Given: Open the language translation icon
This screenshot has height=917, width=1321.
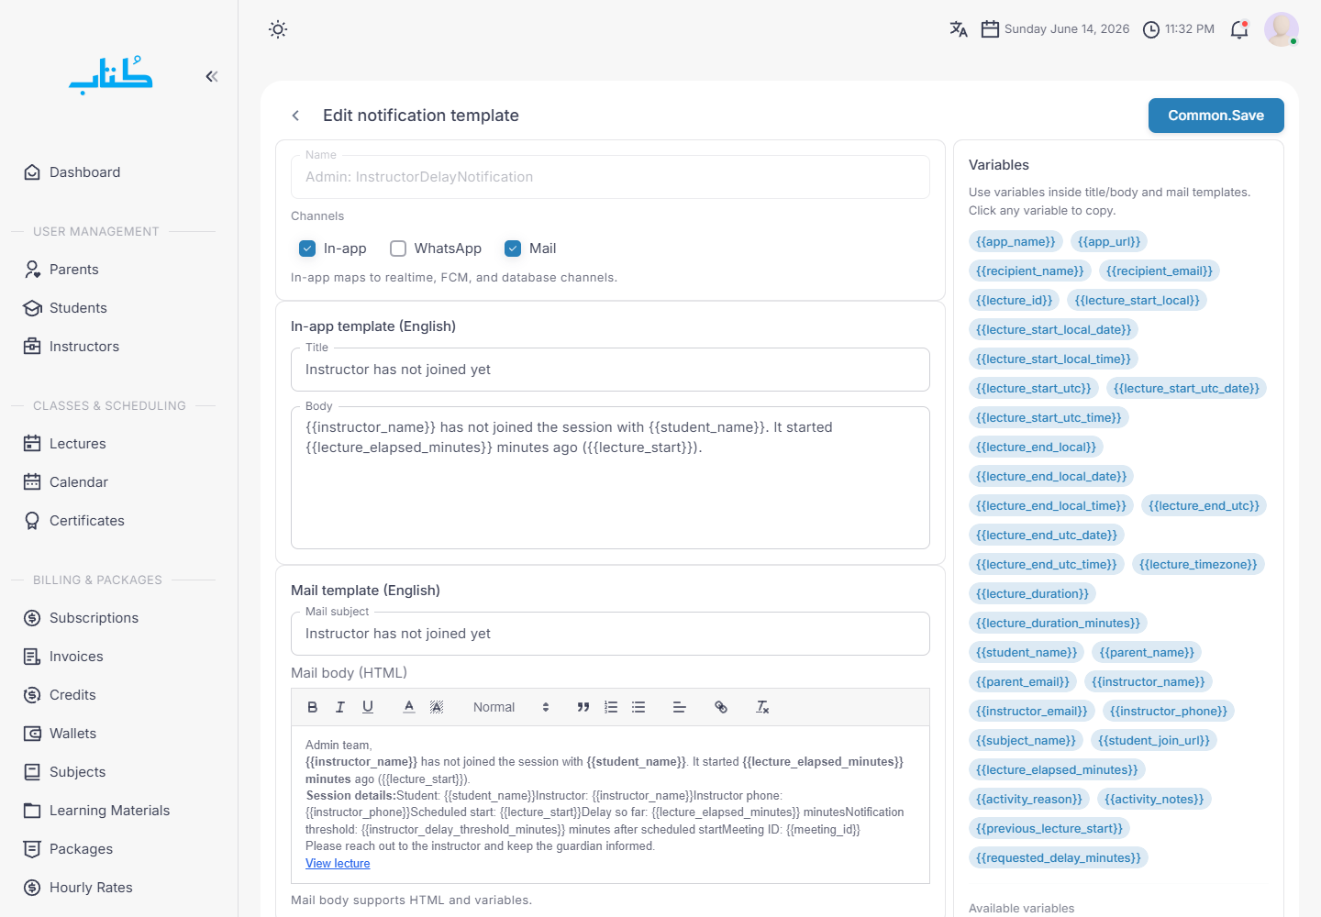Looking at the screenshot, I should pos(959,29).
